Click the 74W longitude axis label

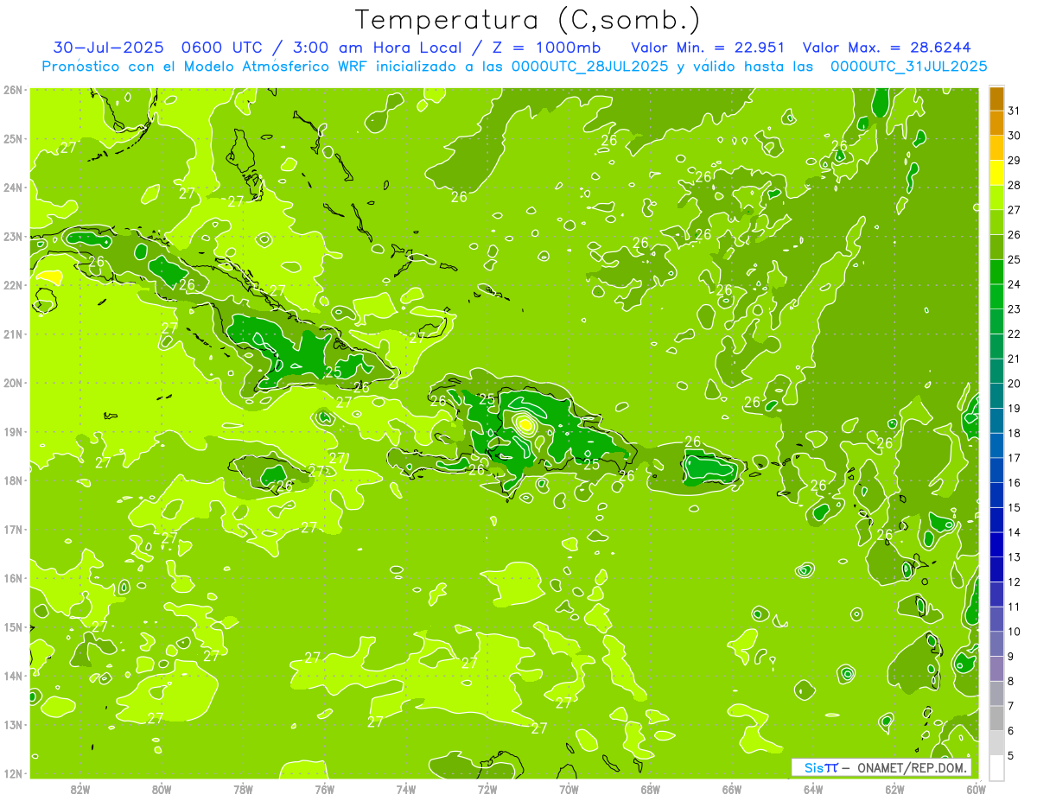coord(406,789)
